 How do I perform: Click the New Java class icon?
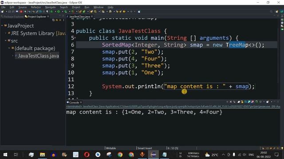84,11
